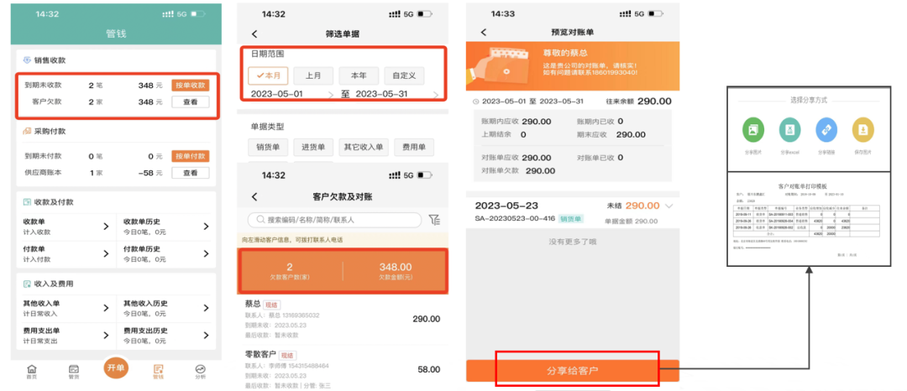Click the filter icon beside the customer search box

434,220
